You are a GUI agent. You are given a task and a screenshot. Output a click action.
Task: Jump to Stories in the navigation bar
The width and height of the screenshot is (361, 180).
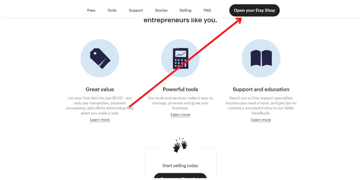[161, 10]
